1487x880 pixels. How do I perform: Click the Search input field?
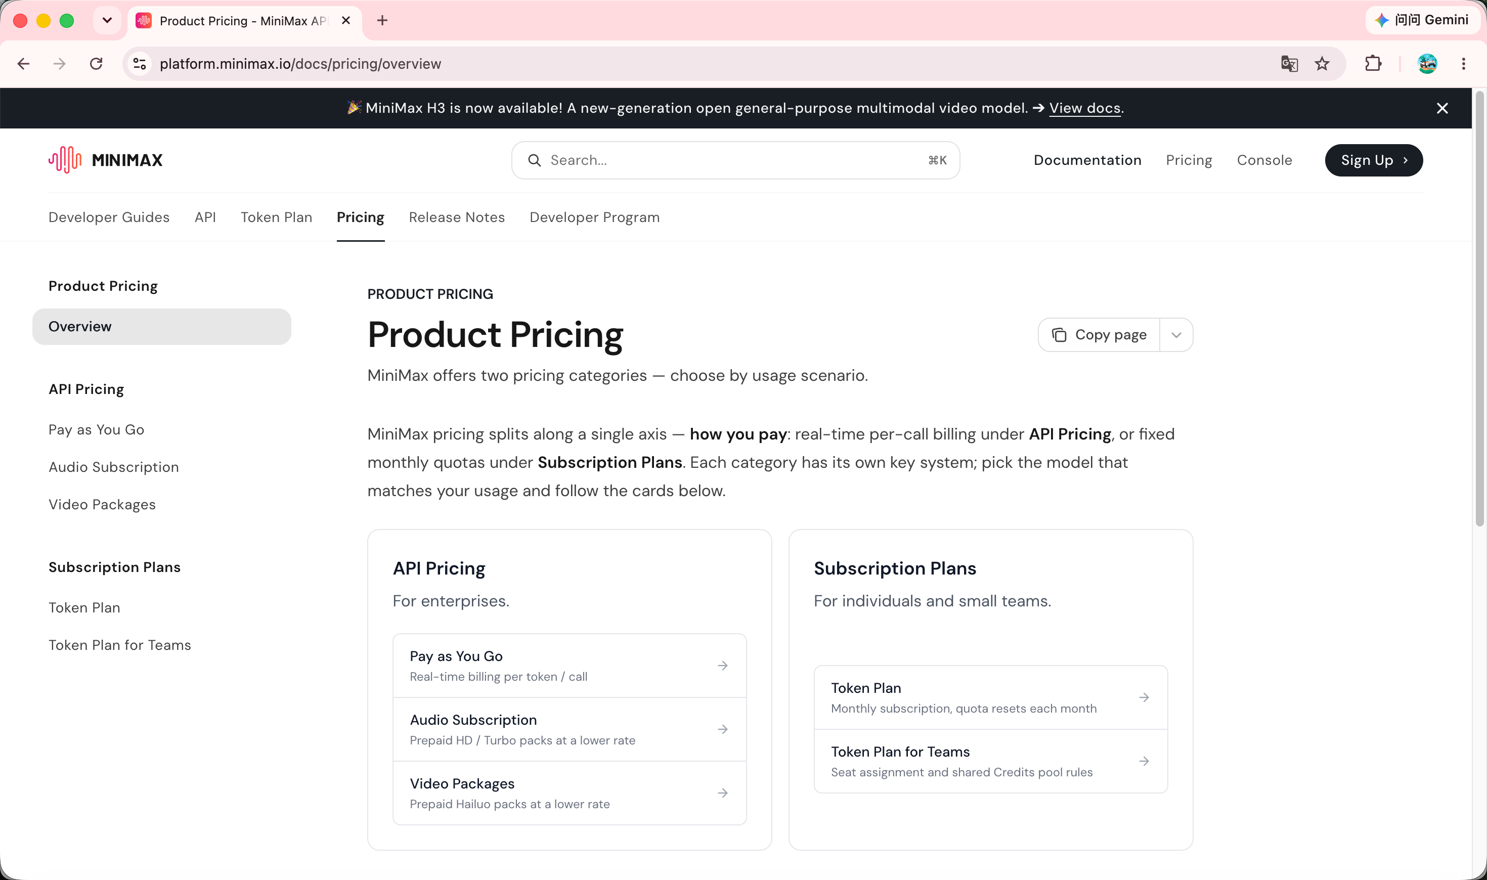click(735, 160)
